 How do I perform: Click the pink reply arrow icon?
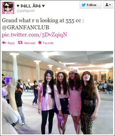4,43
